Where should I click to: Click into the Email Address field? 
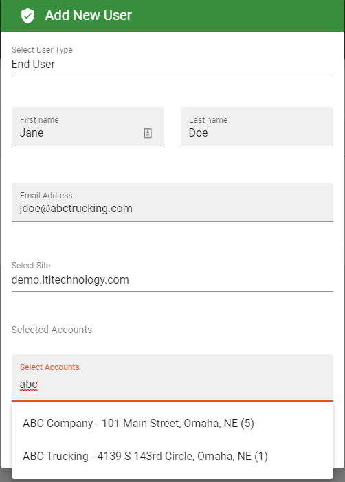(172, 203)
